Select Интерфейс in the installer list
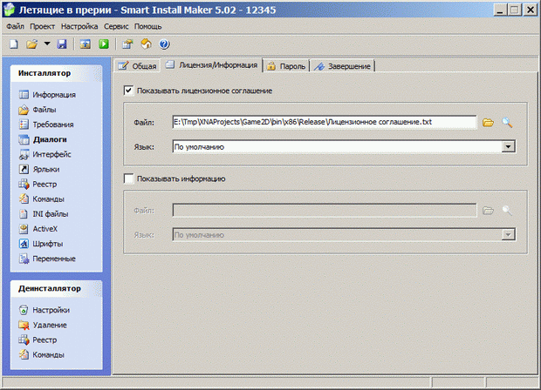541x390 pixels. 51,154
